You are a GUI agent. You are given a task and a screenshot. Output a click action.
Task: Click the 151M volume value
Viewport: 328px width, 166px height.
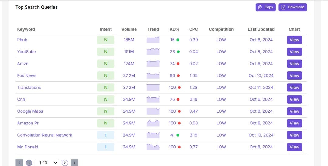[x=129, y=52]
